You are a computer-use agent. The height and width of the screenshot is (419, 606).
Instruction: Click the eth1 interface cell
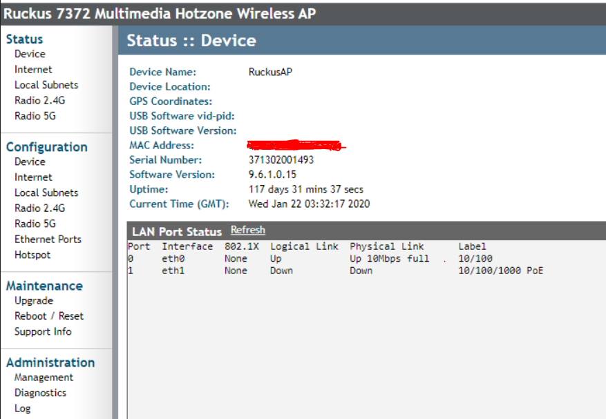pos(173,271)
